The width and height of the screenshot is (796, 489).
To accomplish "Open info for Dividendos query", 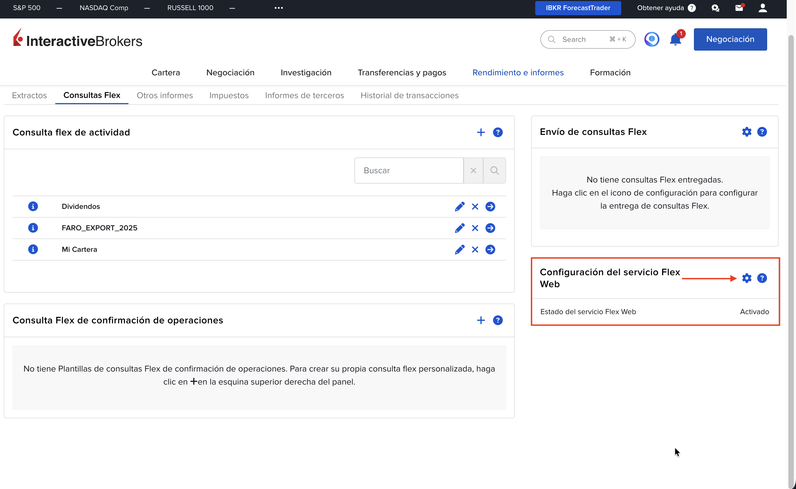I will pos(33,206).
